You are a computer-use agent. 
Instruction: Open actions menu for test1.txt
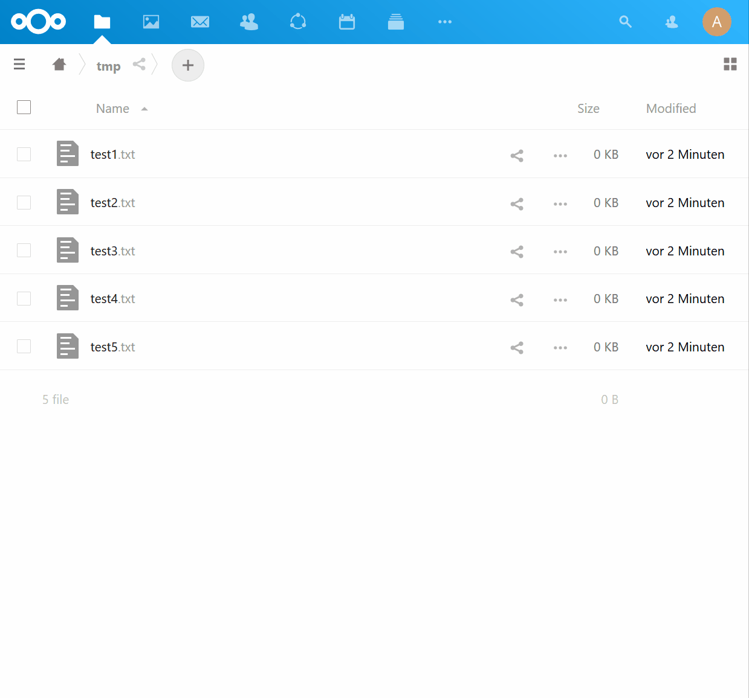[x=560, y=156]
